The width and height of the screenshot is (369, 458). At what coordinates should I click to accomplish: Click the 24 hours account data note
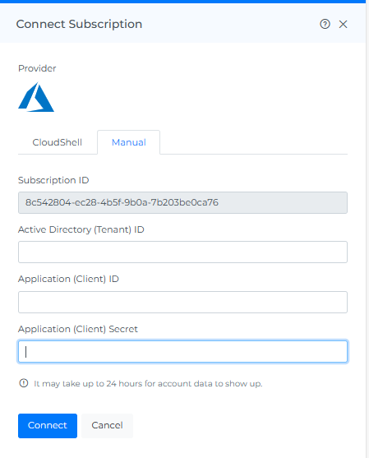coord(148,383)
